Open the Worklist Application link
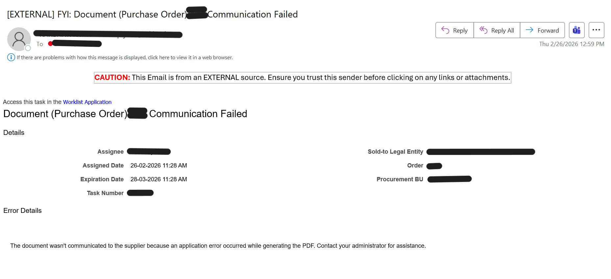The width and height of the screenshot is (611, 279). [87, 102]
